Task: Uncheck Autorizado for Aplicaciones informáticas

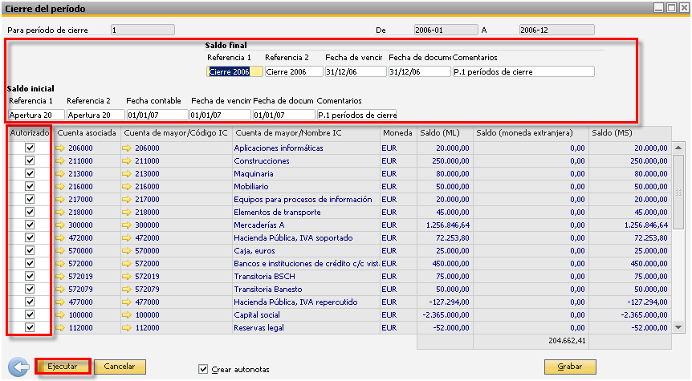Action: [x=30, y=148]
